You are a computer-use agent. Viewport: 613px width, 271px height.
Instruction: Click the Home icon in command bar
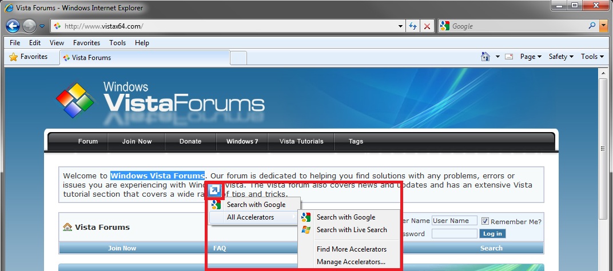[485, 57]
